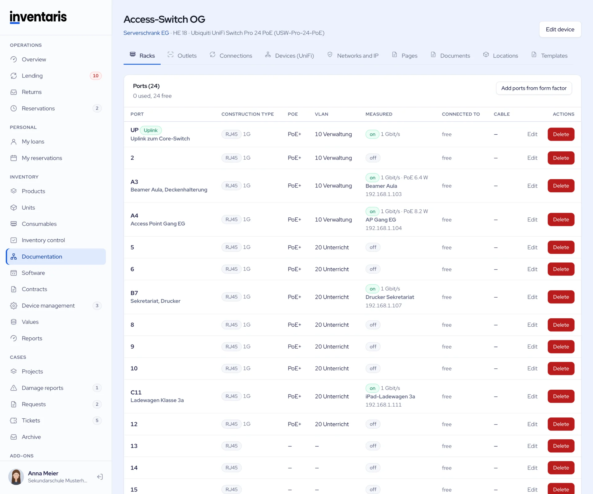Switch to the Devices (UniFi) tab
The width and height of the screenshot is (593, 494).
tap(289, 56)
